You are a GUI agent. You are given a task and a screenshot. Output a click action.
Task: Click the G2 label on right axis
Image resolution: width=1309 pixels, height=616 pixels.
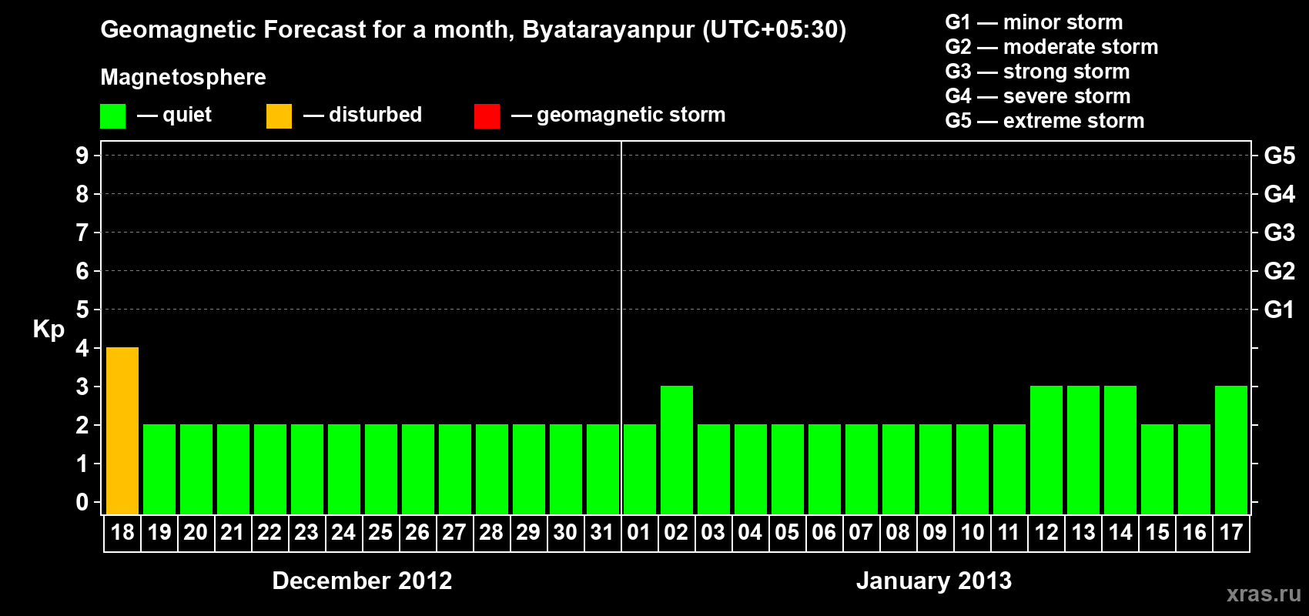coord(1280,271)
